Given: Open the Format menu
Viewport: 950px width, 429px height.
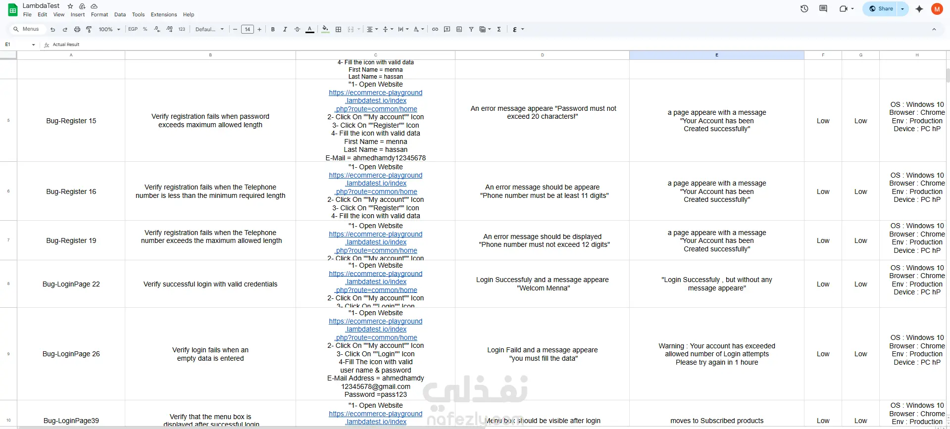Looking at the screenshot, I should [x=100, y=14].
